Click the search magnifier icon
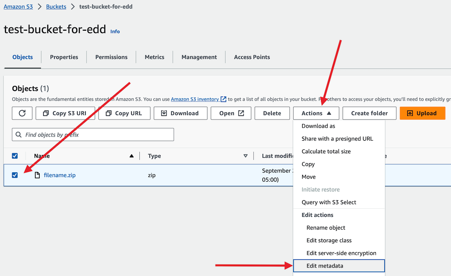 pyautogui.click(x=18, y=135)
